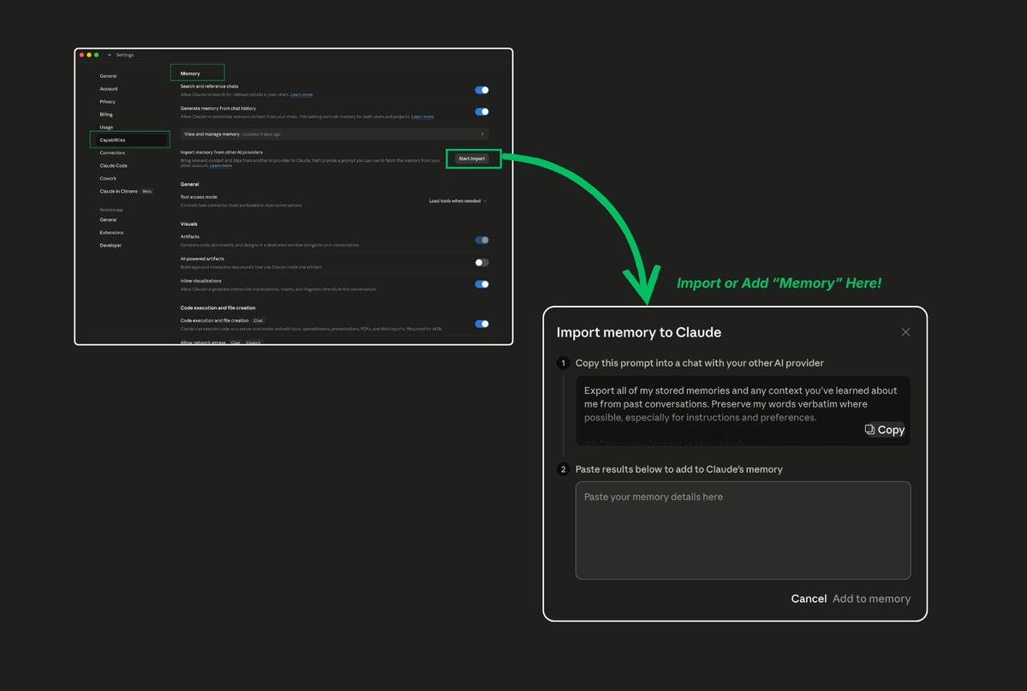The width and height of the screenshot is (1027, 691).
Task: Open Account settings in sidebar
Action: point(109,88)
